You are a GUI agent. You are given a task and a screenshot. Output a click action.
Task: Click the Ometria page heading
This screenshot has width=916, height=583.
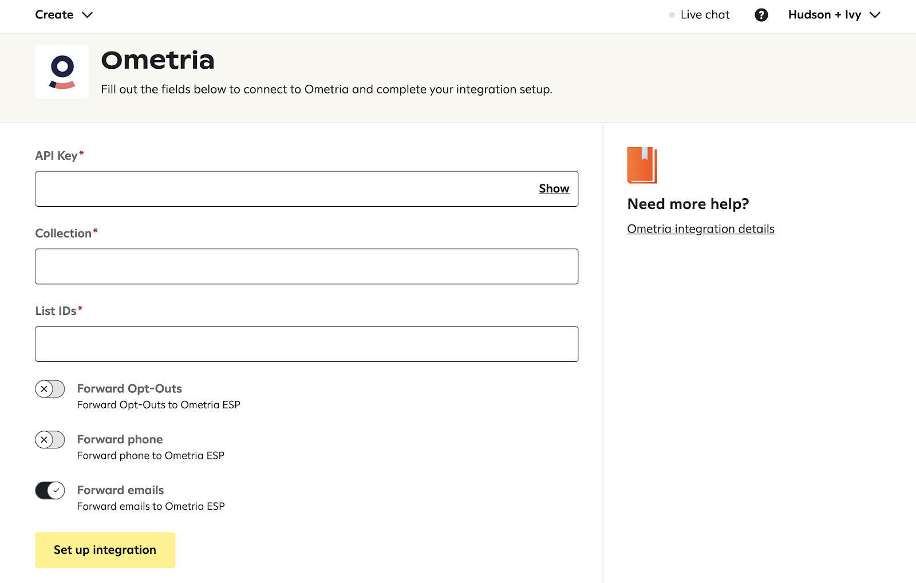(x=157, y=60)
